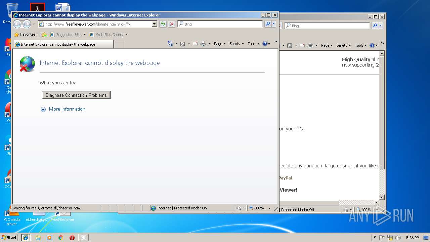Show hidden icons in system tray
Screen dimensions: 430x242
[375, 238]
